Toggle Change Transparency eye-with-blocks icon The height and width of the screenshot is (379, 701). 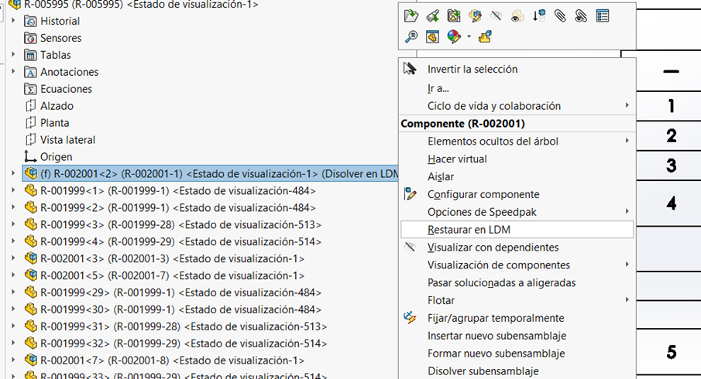pyautogui.click(x=517, y=16)
